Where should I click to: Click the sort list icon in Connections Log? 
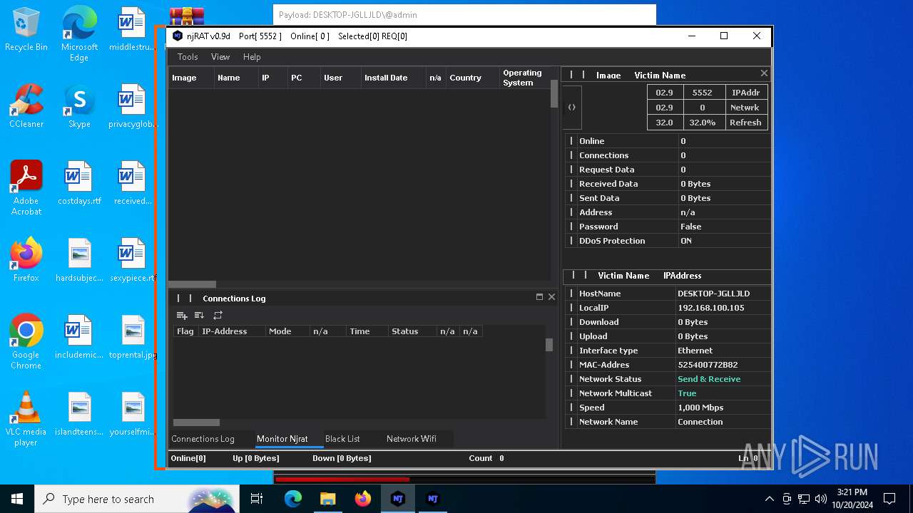(199, 315)
